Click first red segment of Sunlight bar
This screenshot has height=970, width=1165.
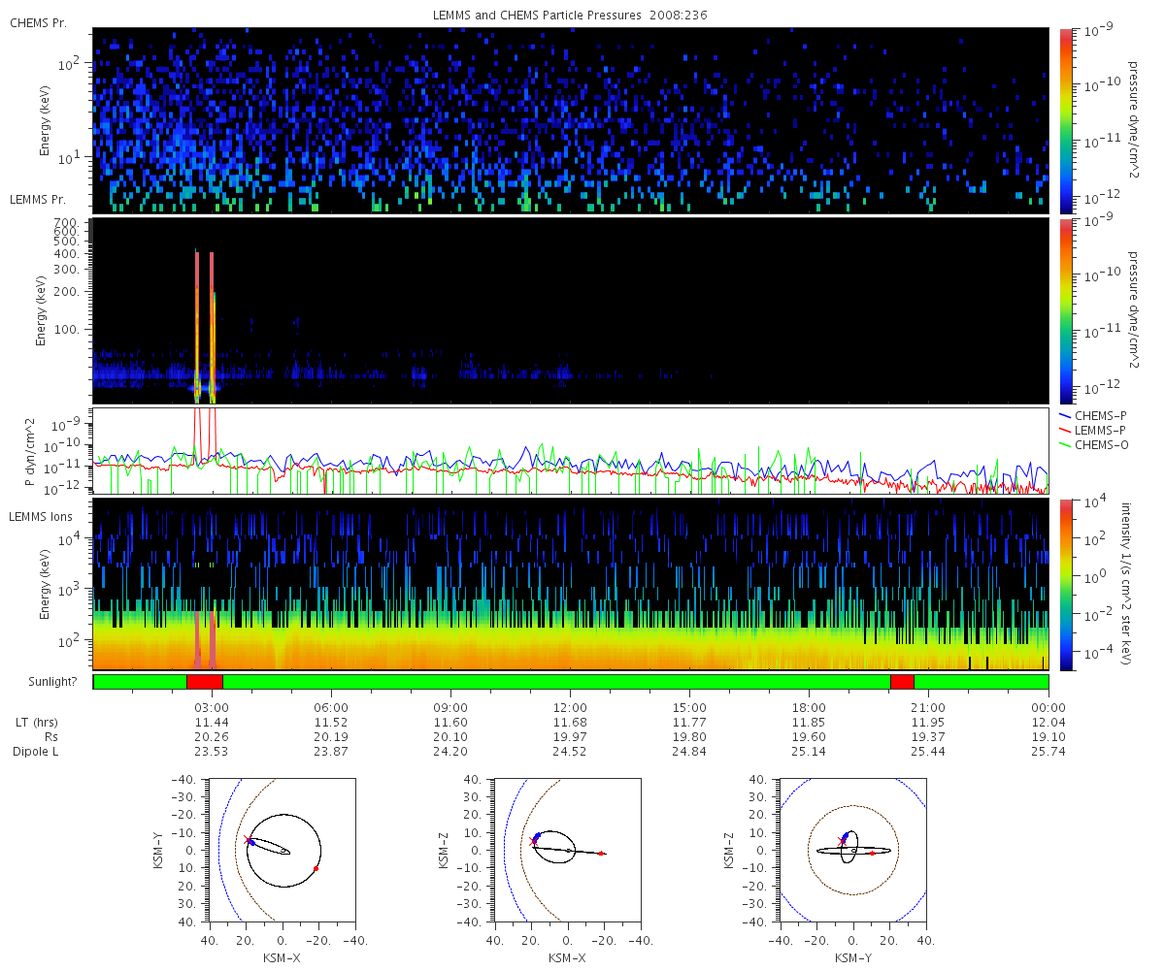click(x=204, y=682)
